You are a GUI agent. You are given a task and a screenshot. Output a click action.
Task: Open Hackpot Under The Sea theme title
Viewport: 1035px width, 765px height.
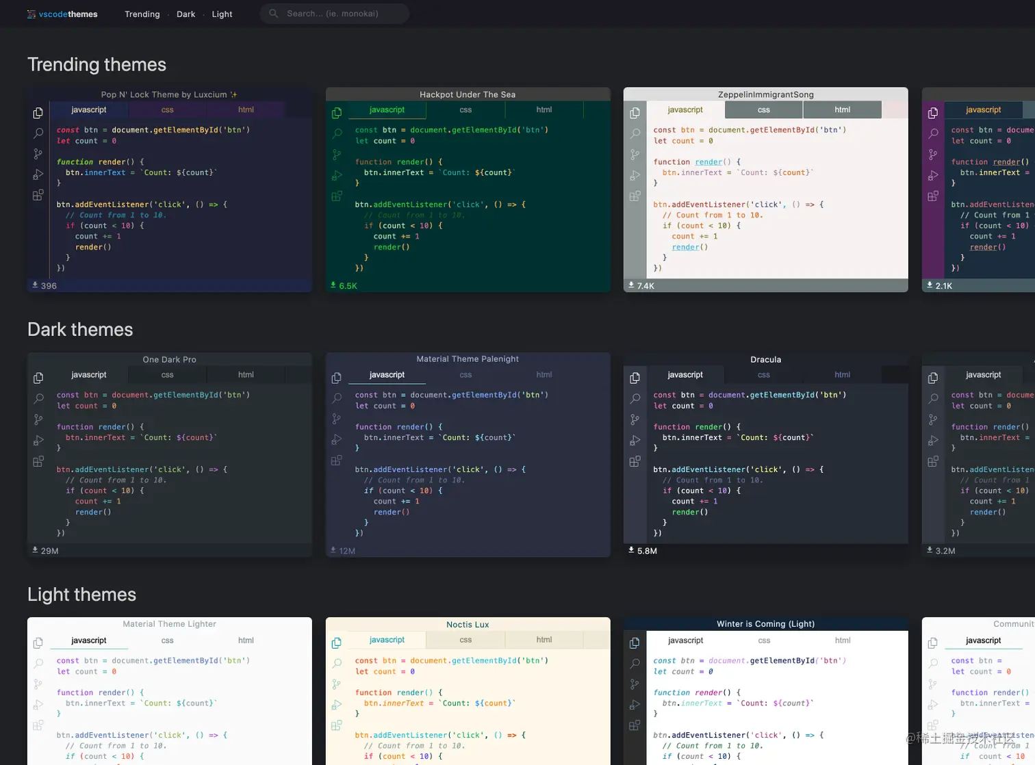tap(468, 94)
